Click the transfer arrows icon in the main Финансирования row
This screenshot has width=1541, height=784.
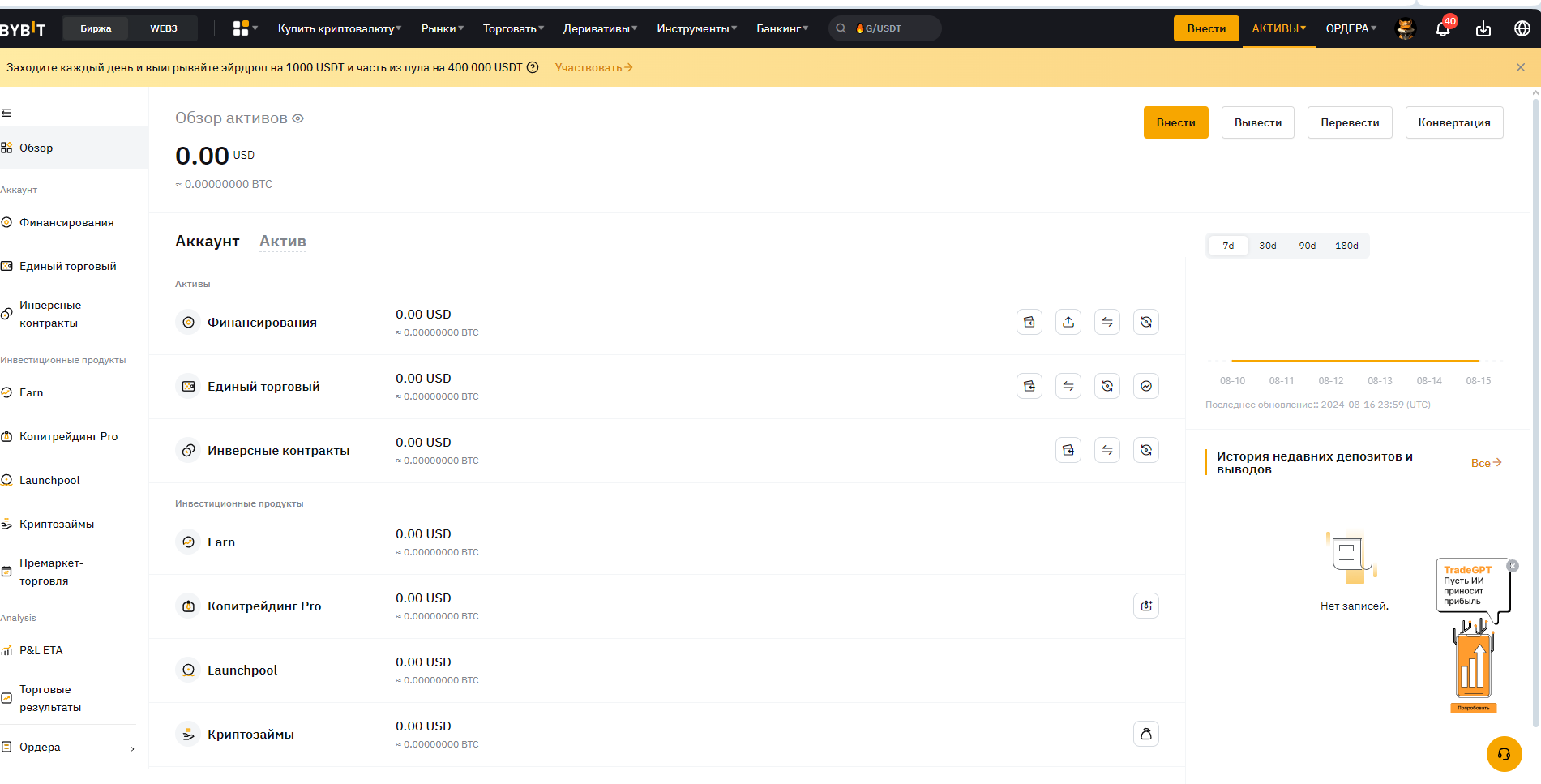[1107, 322]
